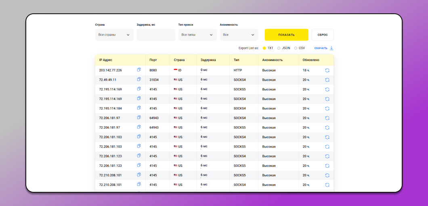Copy the IP address 72.49.49.11
The height and width of the screenshot is (206, 428).
coord(139,80)
